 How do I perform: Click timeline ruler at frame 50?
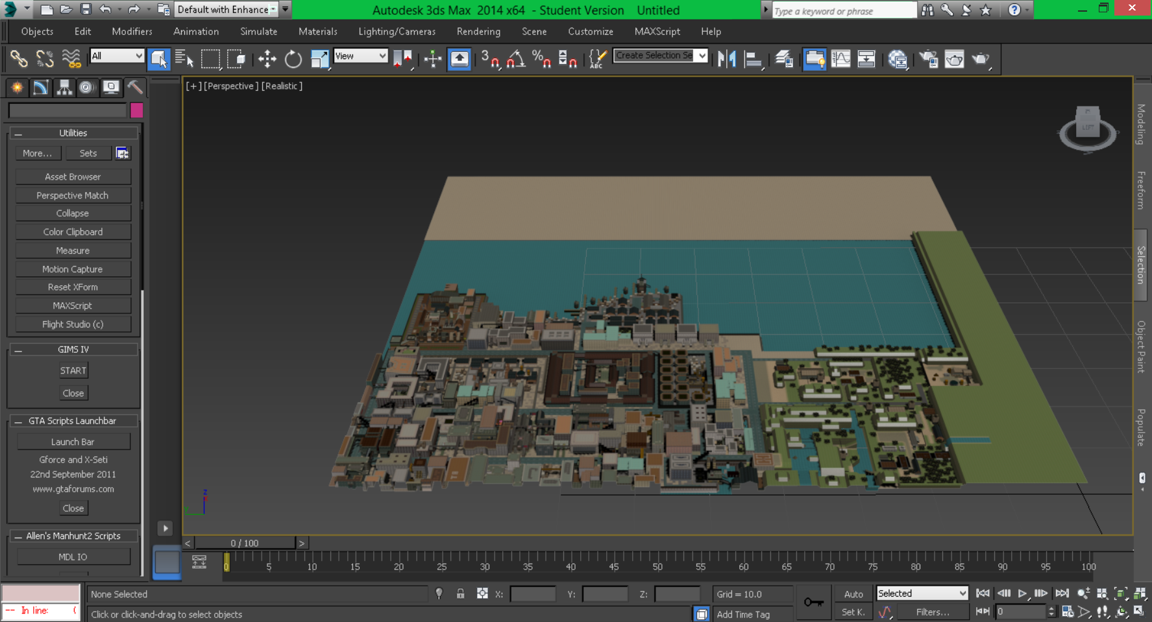pyautogui.click(x=657, y=562)
